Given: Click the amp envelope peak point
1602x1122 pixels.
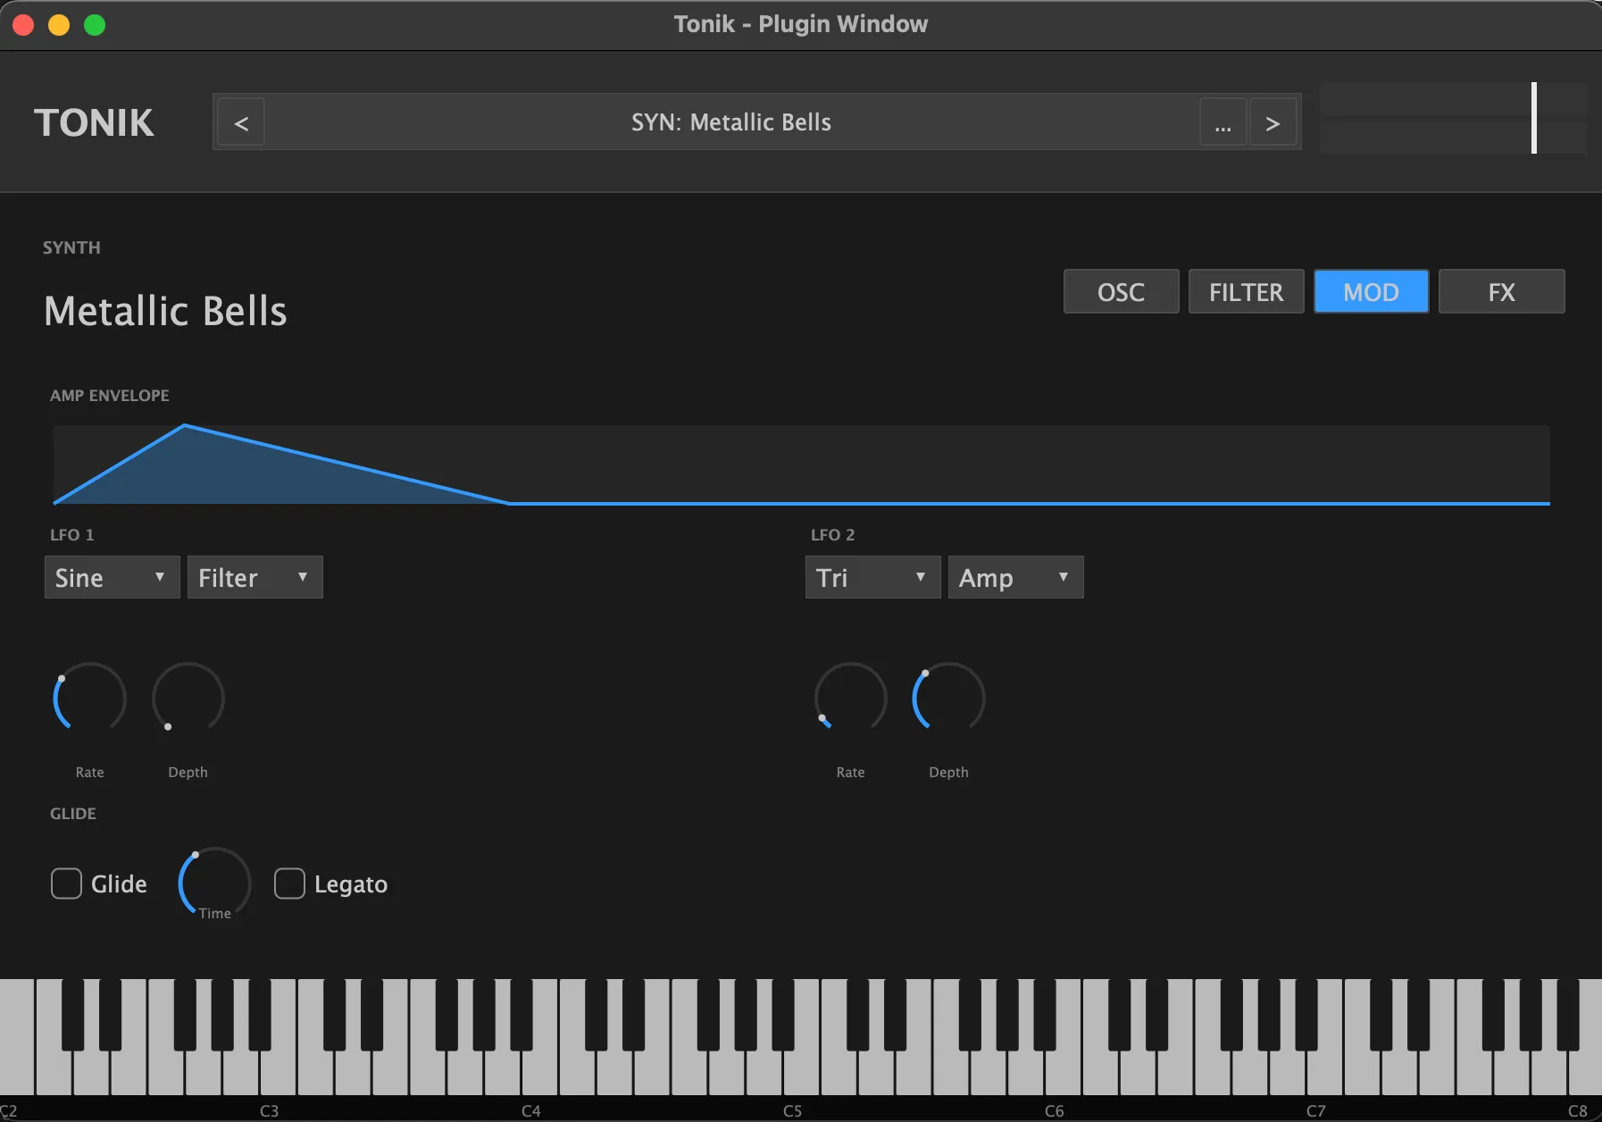Looking at the screenshot, I should pyautogui.click(x=185, y=425).
